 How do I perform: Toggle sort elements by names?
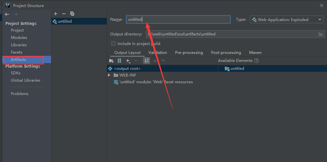pos(147,61)
